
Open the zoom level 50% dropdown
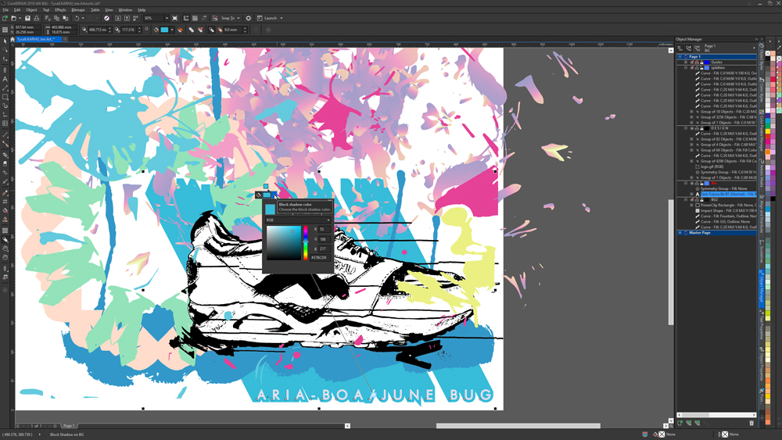tap(166, 18)
